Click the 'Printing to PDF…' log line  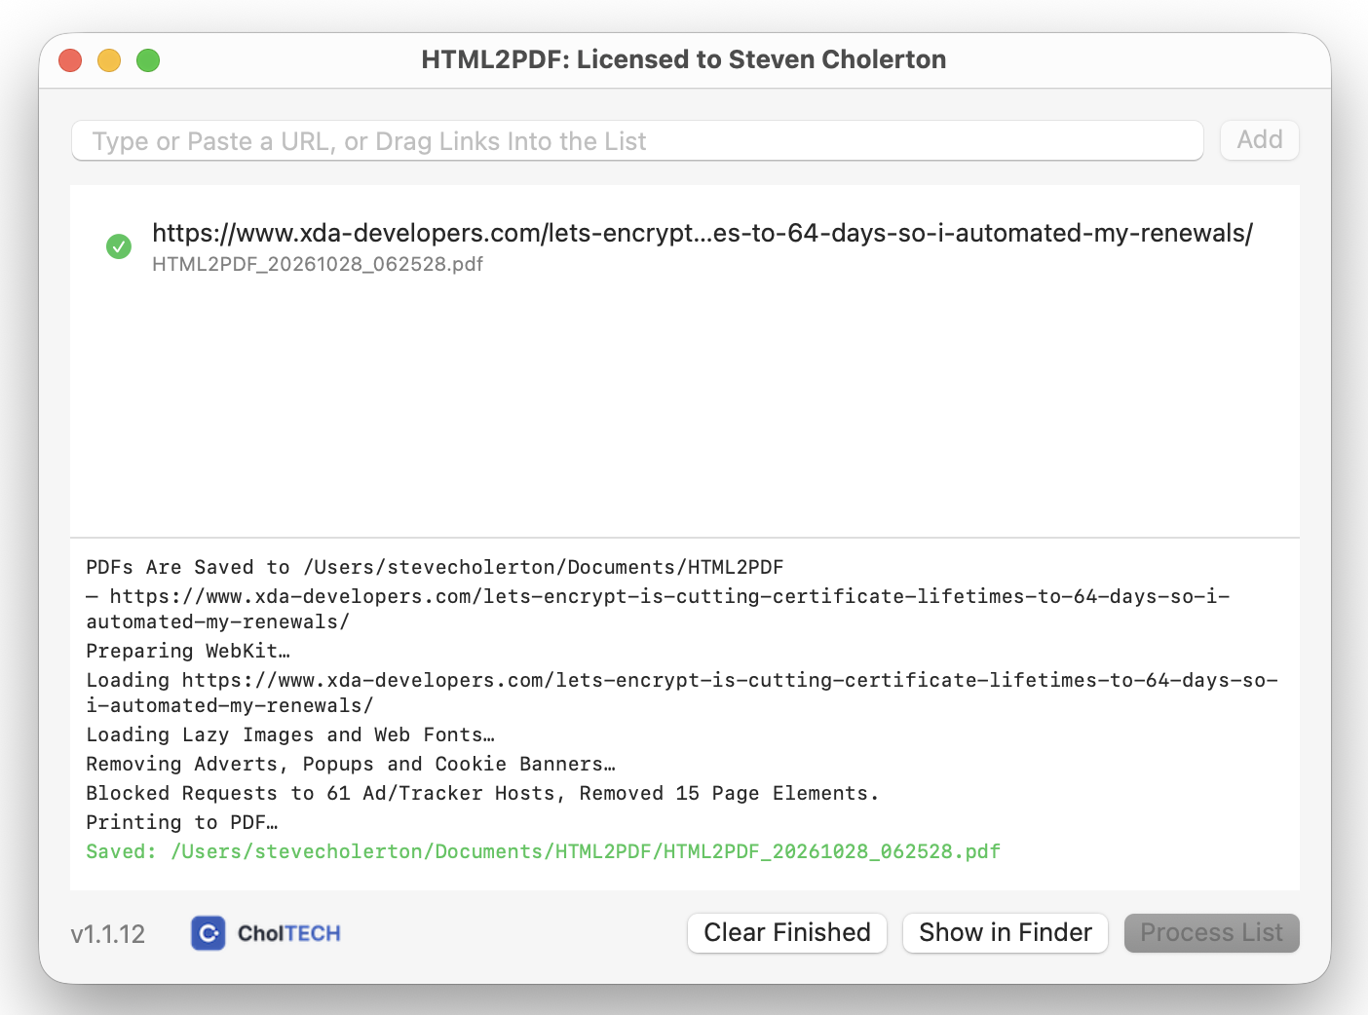point(182,822)
